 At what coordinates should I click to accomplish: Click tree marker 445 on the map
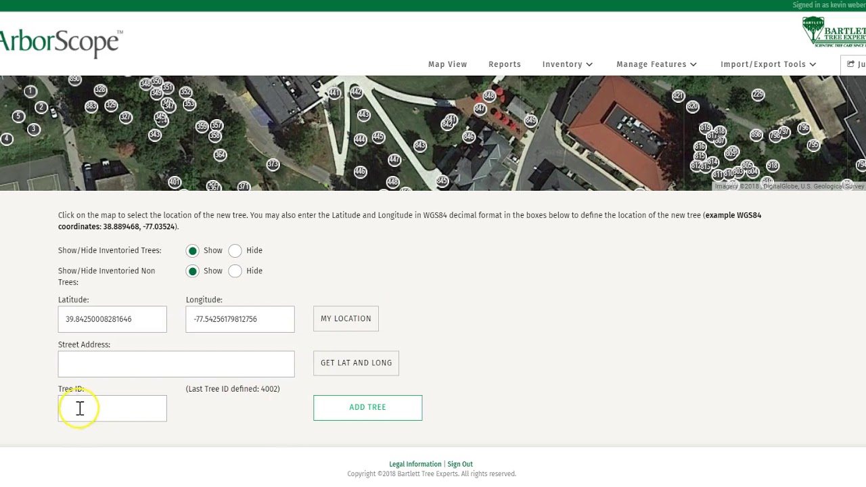[x=378, y=137]
